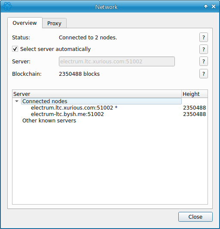The height and width of the screenshot is (229, 220).
Task: Close the Network window with X icon
Action: coord(214,6)
